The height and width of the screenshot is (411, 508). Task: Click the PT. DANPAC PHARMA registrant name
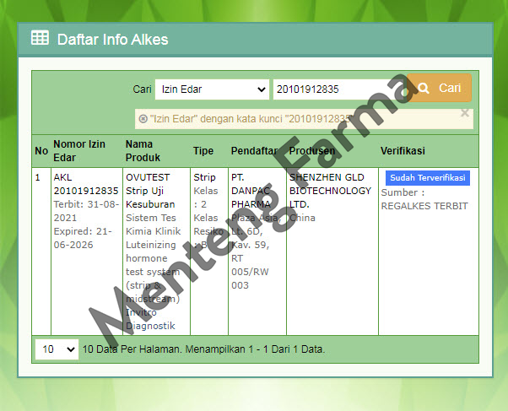tap(251, 191)
